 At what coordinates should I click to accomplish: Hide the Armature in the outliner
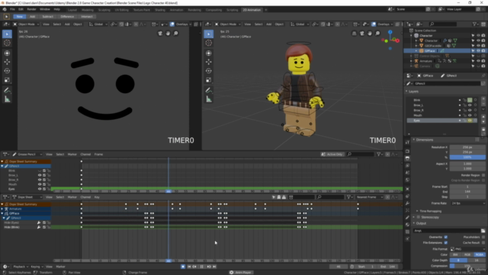click(478, 61)
